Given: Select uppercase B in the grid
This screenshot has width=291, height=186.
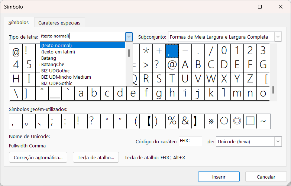Looking at the screenshot, I should click(198, 65).
